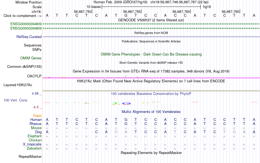Click the 56,667,765 coordinate marker
This screenshot has height=163, width=260.
coord(230,11)
